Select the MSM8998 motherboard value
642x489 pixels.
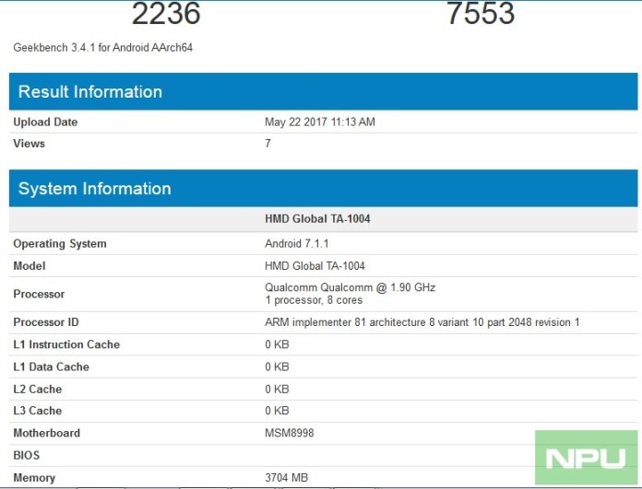[x=289, y=433]
